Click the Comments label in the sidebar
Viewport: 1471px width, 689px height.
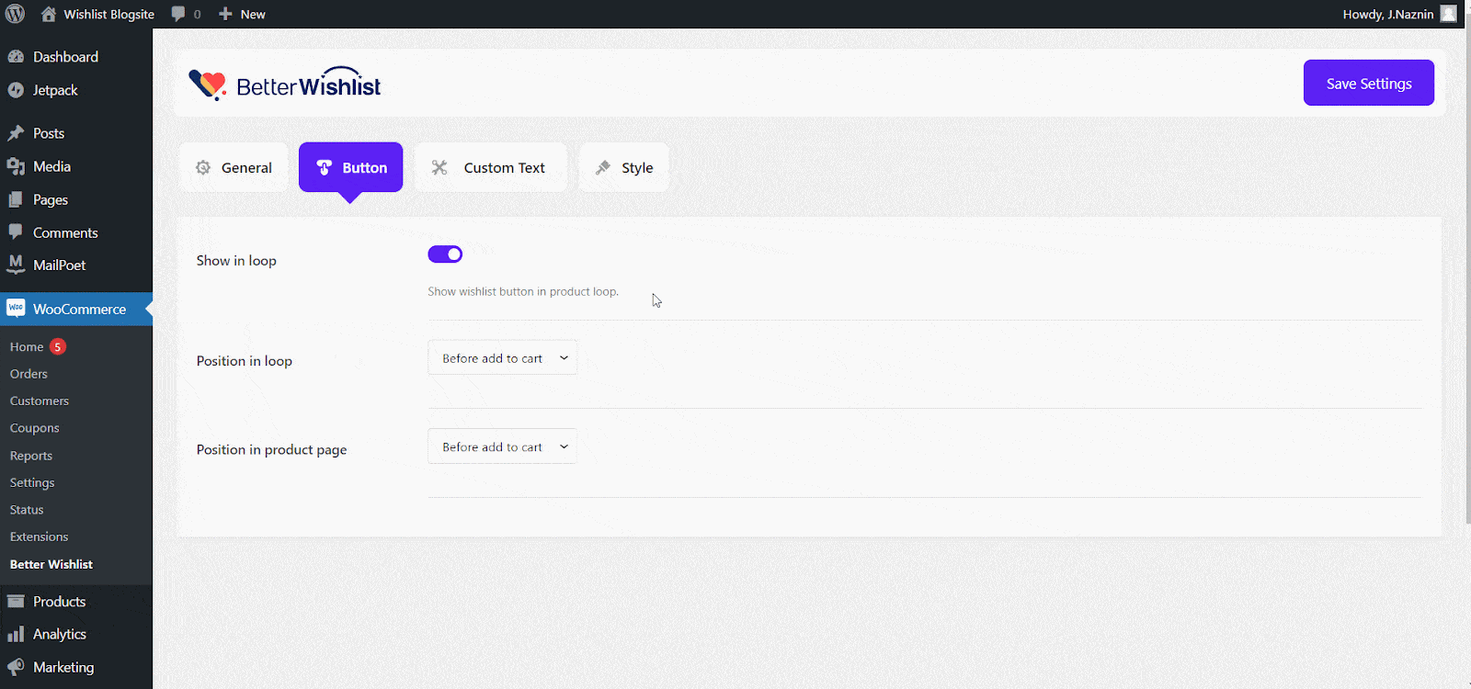coord(65,232)
